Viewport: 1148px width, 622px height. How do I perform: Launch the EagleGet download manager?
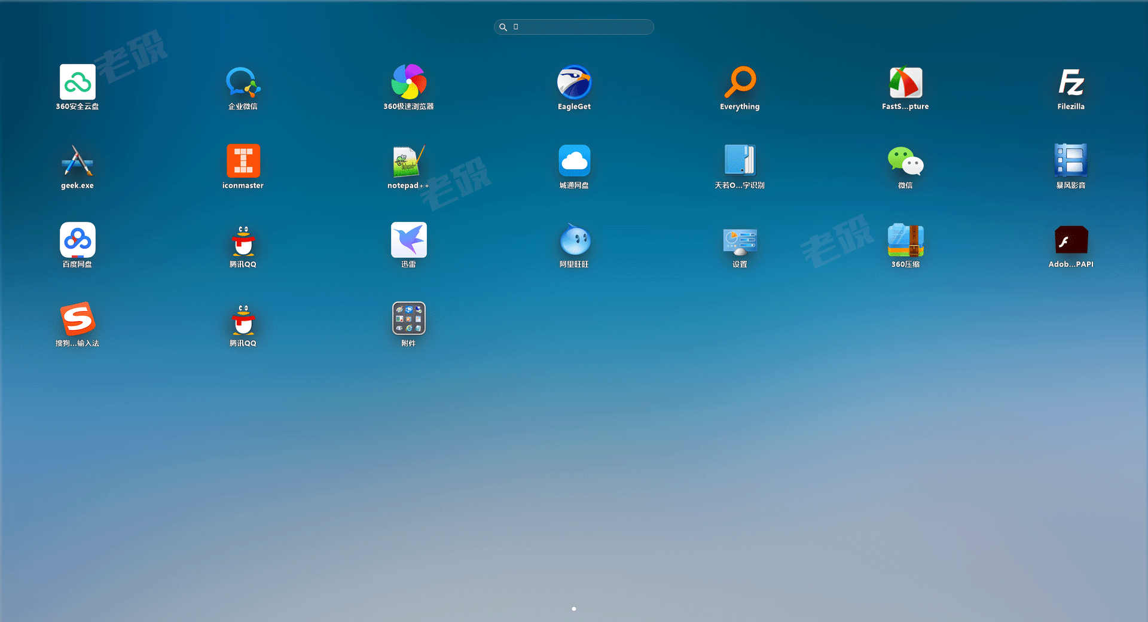coord(574,82)
